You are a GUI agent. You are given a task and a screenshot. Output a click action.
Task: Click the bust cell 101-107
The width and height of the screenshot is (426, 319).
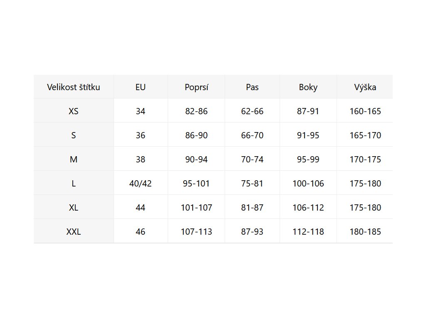click(196, 208)
